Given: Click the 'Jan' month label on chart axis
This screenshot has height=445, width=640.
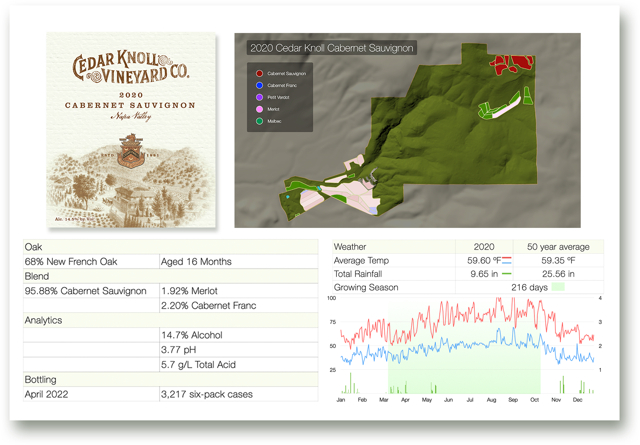Looking at the screenshot, I should click(341, 399).
